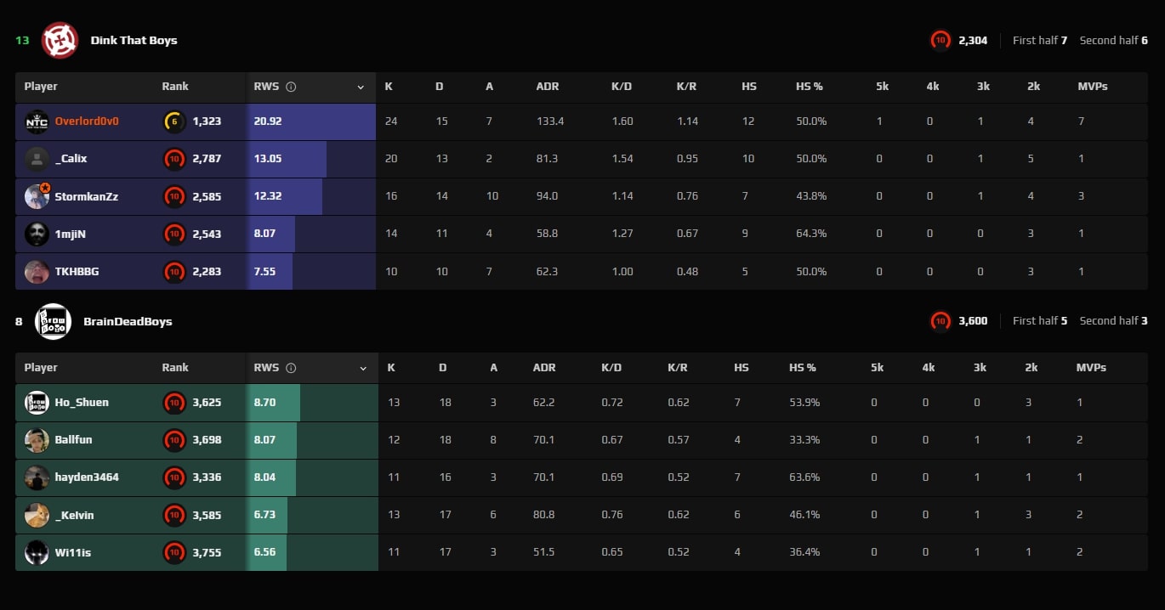Sort top table by ADR column
Screen dimensions: 1165x610
click(547, 87)
